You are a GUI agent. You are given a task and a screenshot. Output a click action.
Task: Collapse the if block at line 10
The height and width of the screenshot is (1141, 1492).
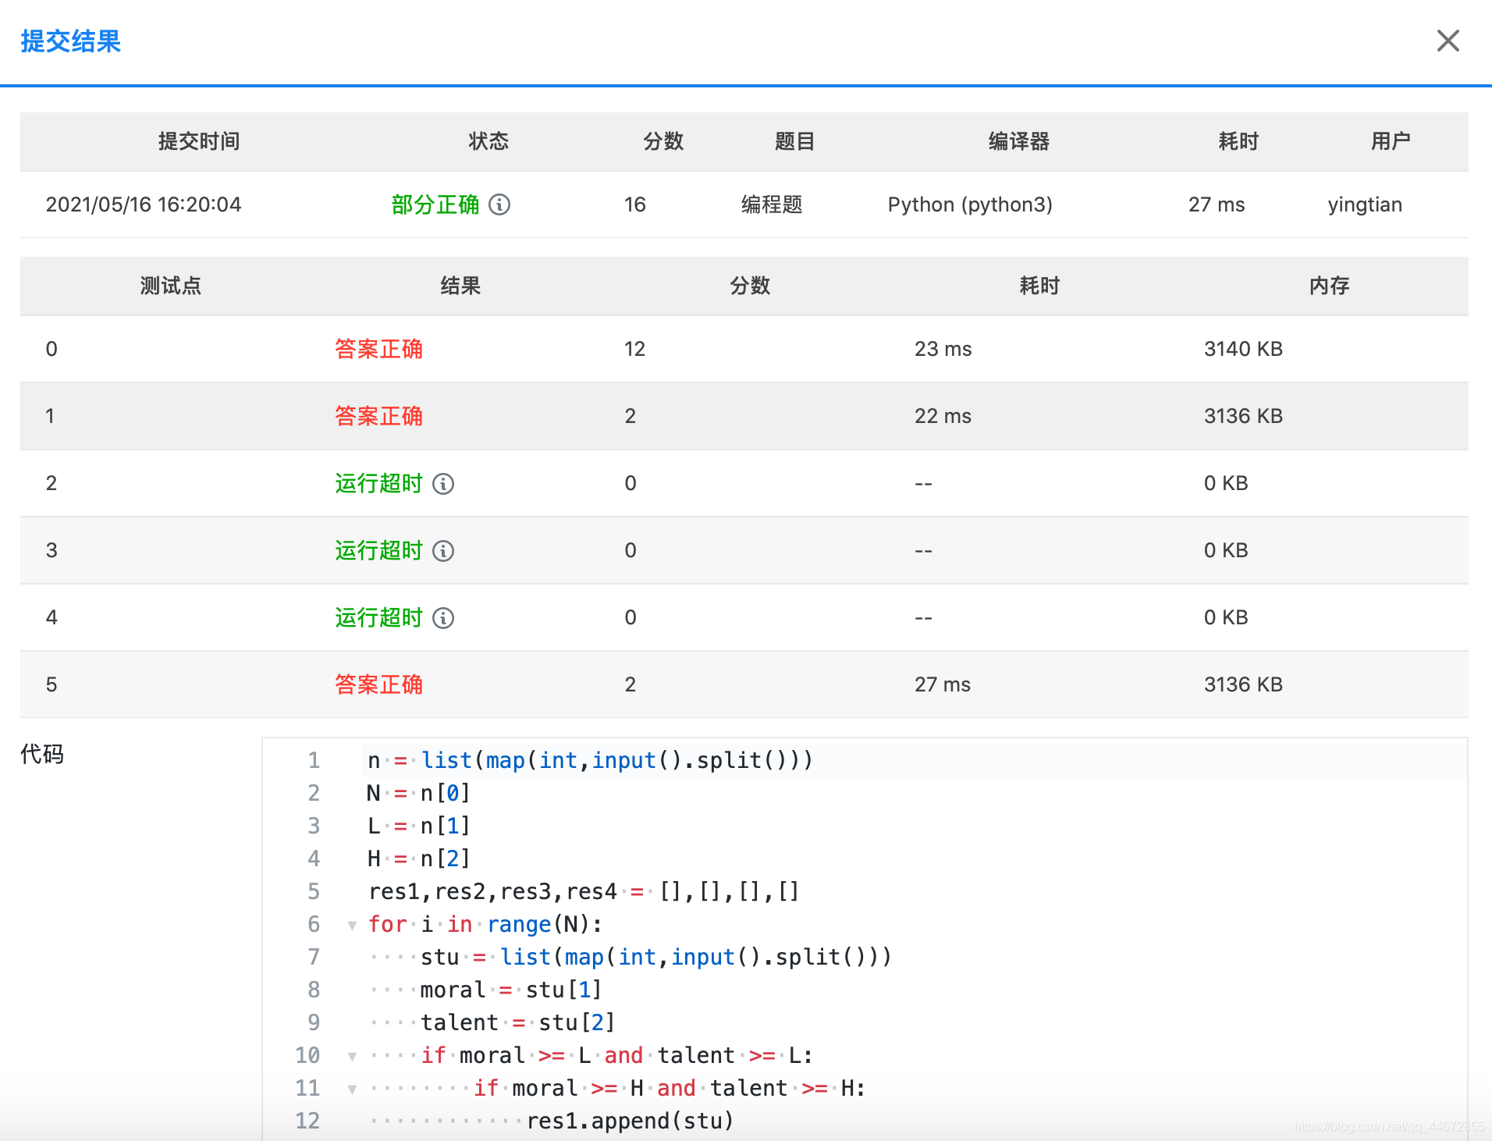(352, 1056)
